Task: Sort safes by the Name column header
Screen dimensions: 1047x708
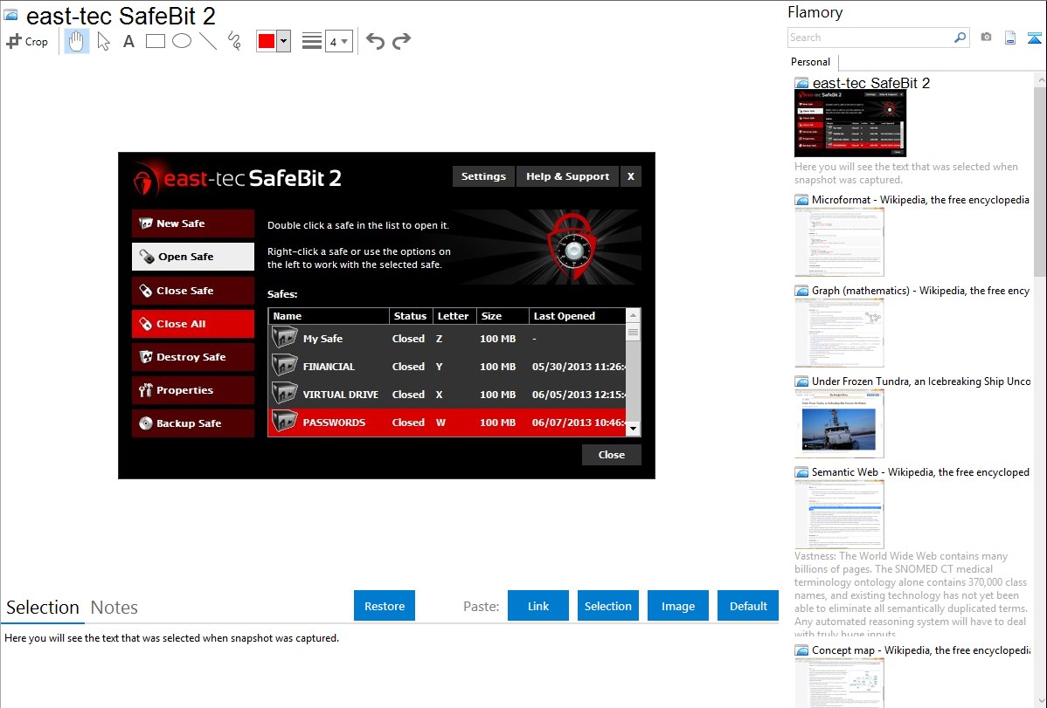Action: [x=329, y=316]
